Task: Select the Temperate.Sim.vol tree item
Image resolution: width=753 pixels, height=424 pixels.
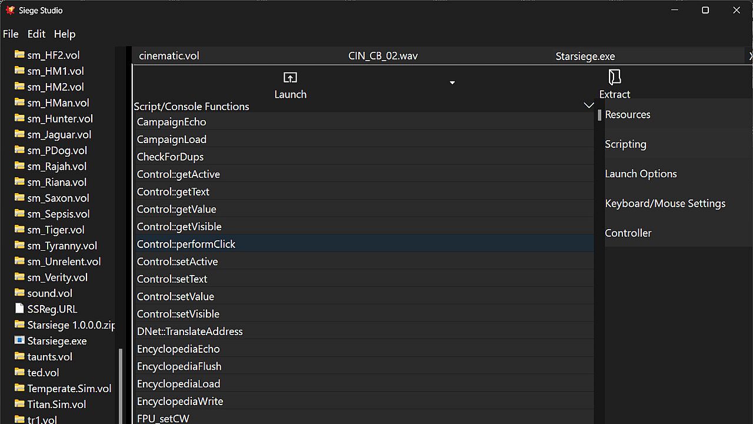Action: tap(69, 389)
